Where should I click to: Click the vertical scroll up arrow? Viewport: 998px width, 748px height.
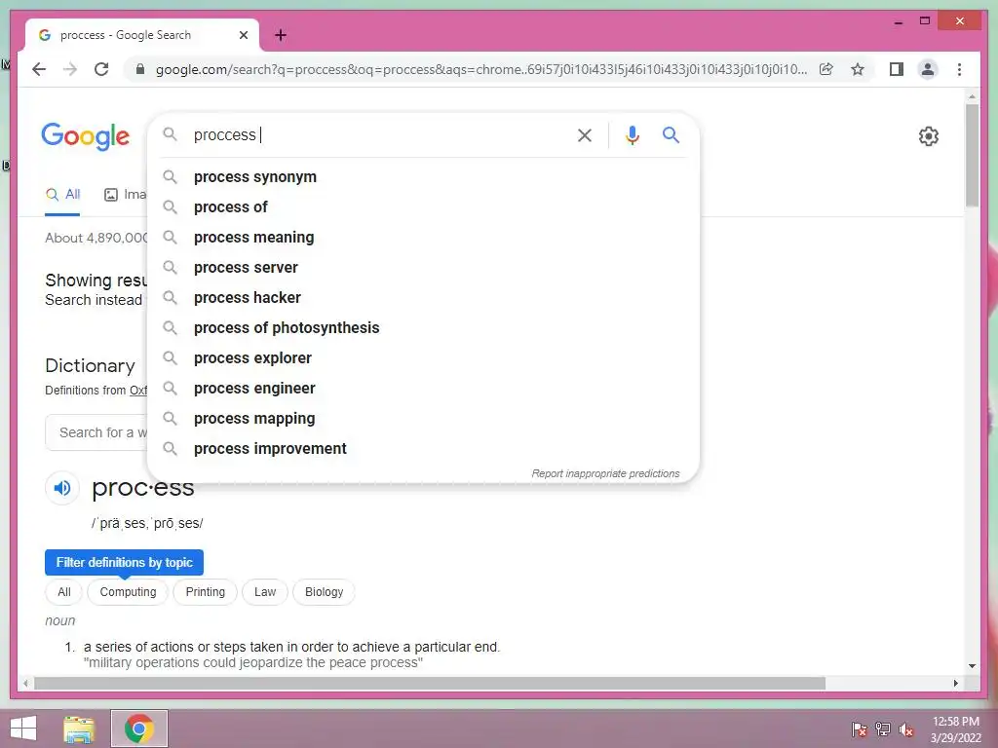[972, 96]
